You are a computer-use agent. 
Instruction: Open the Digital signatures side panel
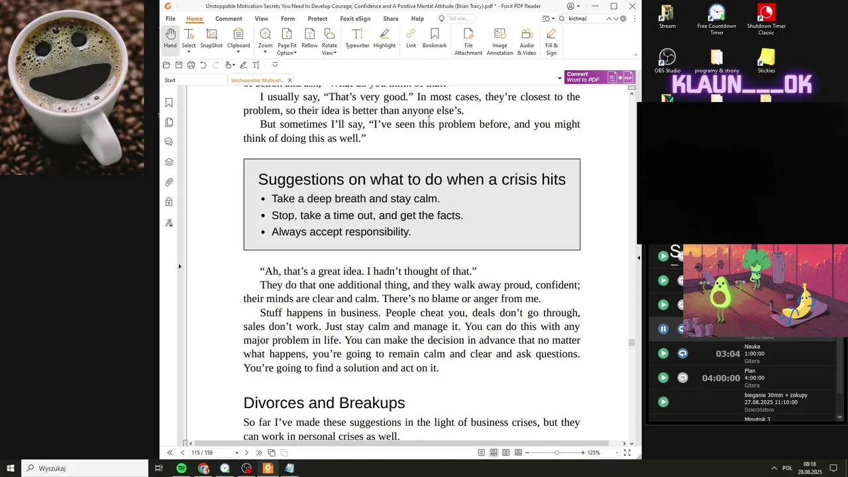(169, 223)
